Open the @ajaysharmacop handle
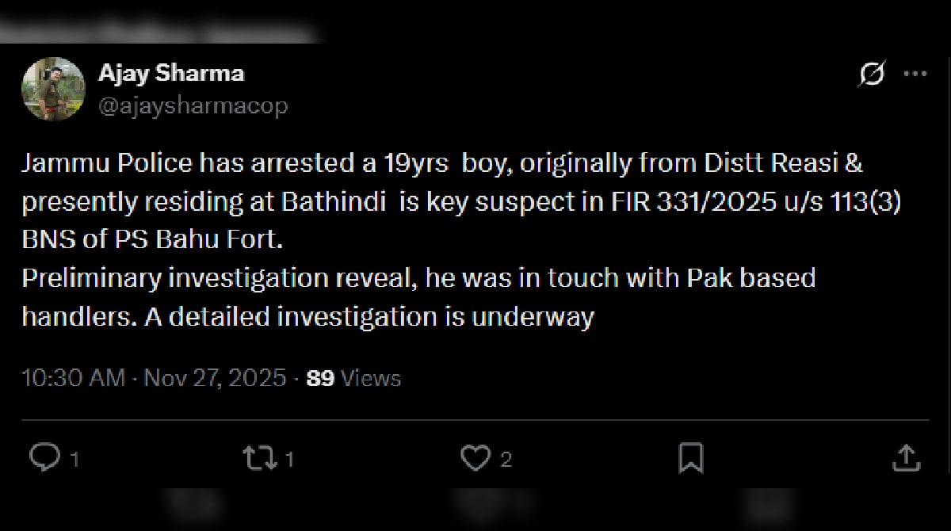 tap(194, 103)
